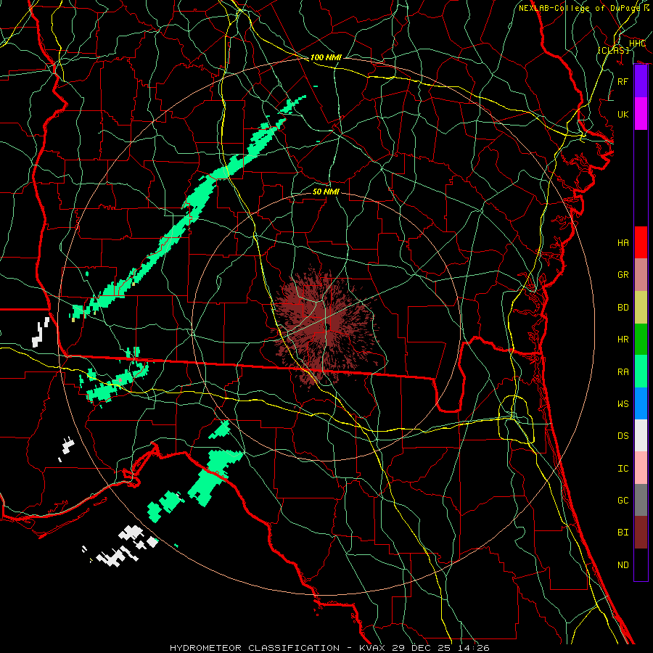Click the 'DS' legend label
The height and width of the screenshot is (653, 653).
coord(623,436)
